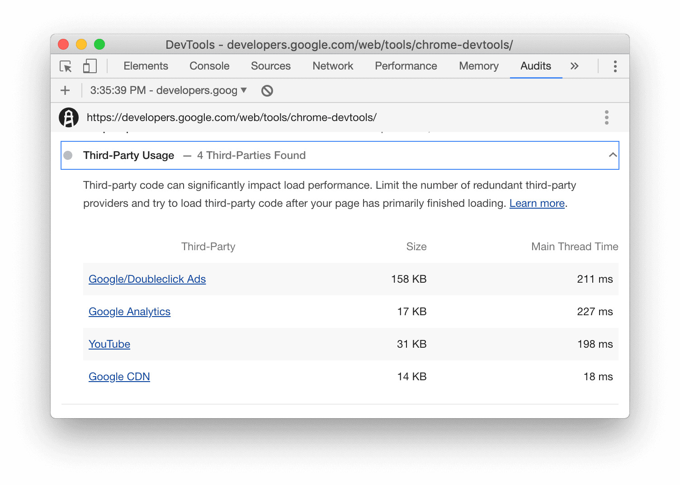Open the YouTube third-party entry
Image resolution: width=680 pixels, height=485 pixels.
(109, 344)
